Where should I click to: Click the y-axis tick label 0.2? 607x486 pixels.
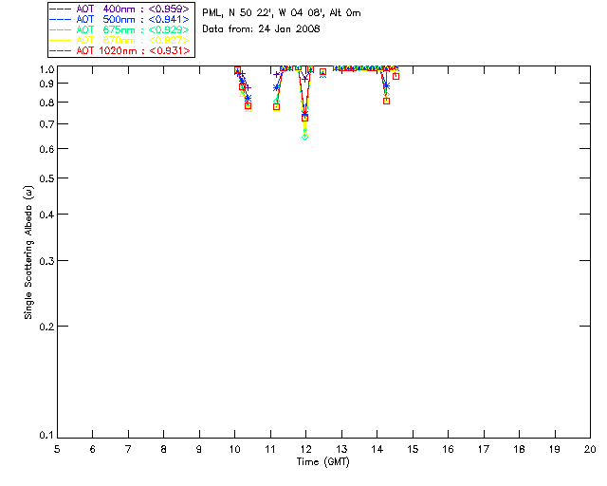46,327
